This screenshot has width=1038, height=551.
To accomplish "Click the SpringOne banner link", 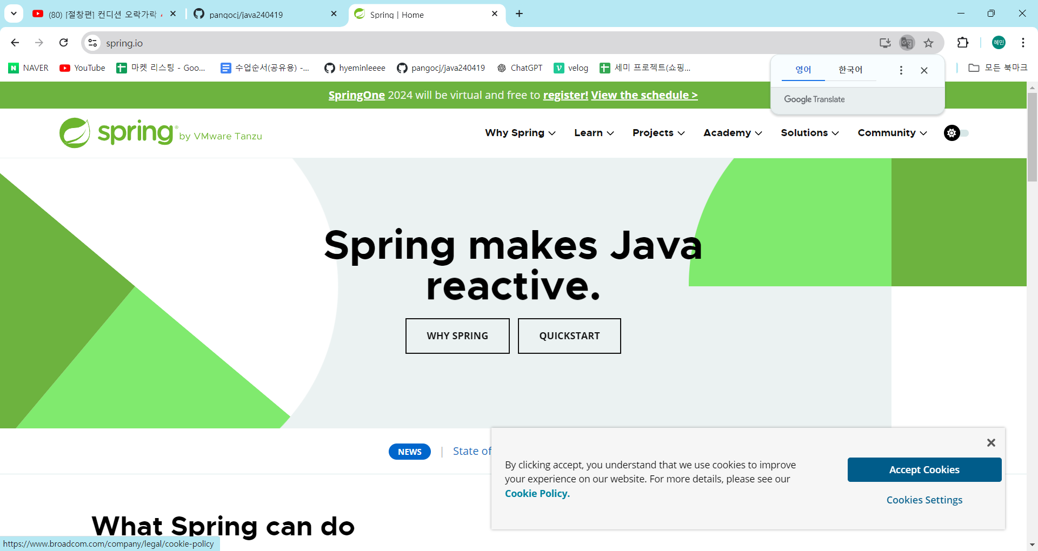I will click(x=357, y=95).
